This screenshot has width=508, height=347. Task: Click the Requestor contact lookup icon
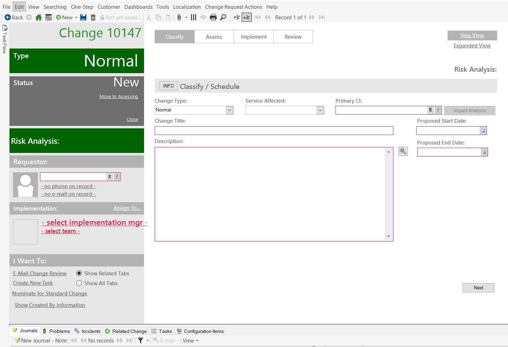pos(110,176)
